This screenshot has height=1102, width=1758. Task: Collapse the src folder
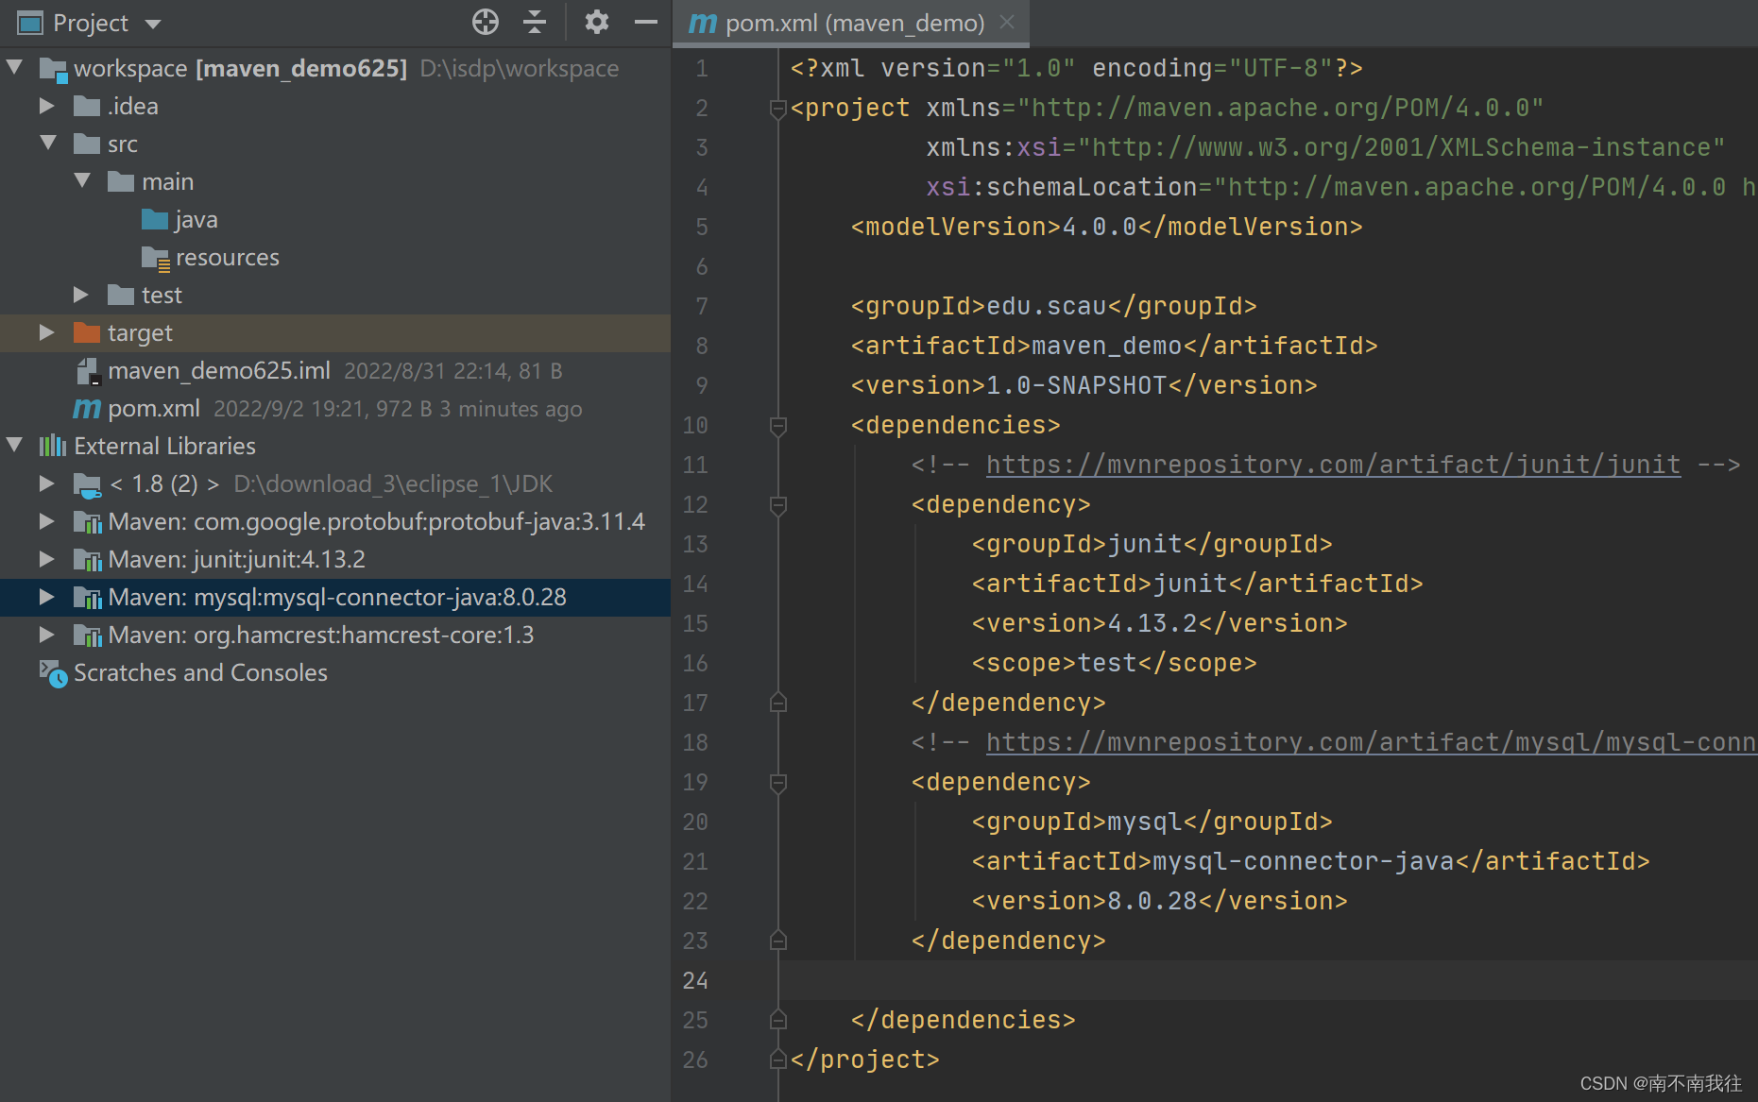tap(48, 144)
